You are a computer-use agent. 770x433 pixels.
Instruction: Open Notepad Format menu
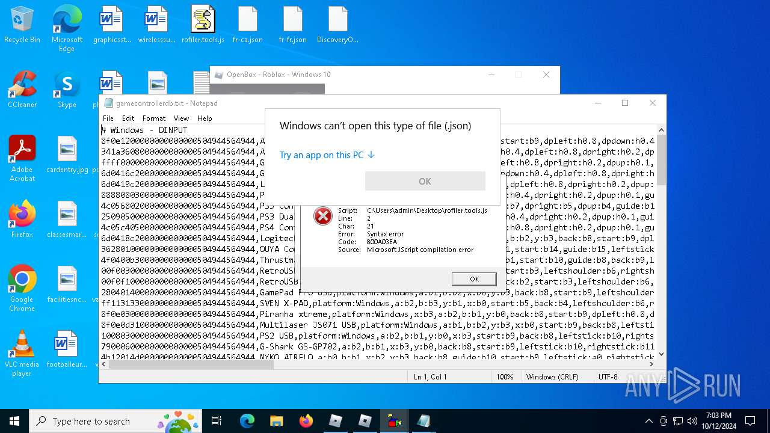click(154, 118)
